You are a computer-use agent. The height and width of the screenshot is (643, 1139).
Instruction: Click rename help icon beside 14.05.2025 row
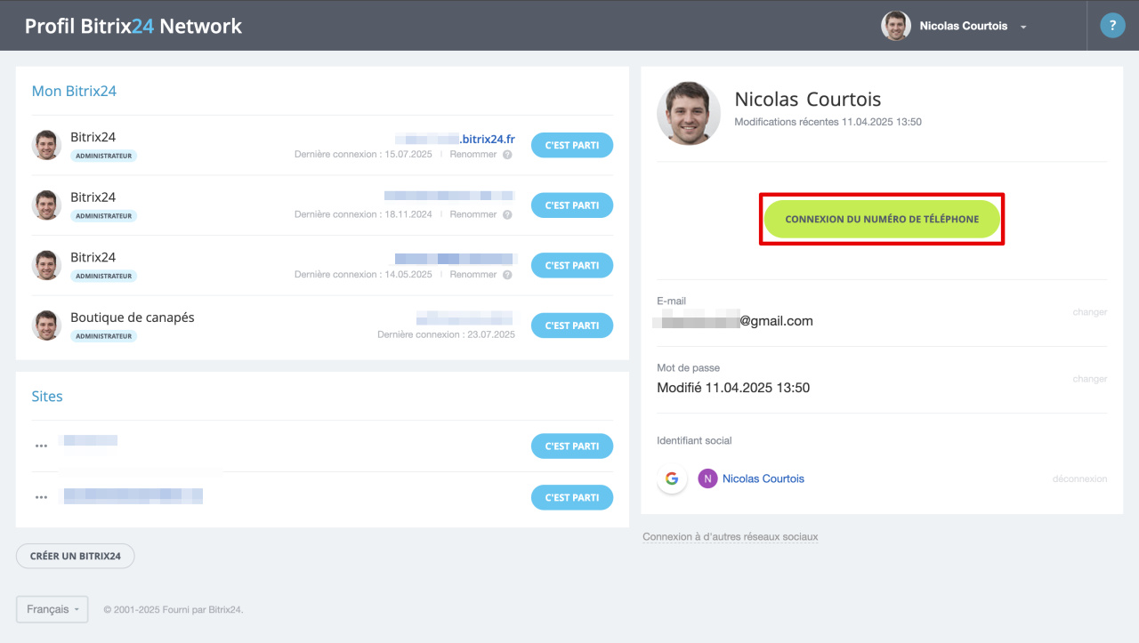(x=507, y=275)
